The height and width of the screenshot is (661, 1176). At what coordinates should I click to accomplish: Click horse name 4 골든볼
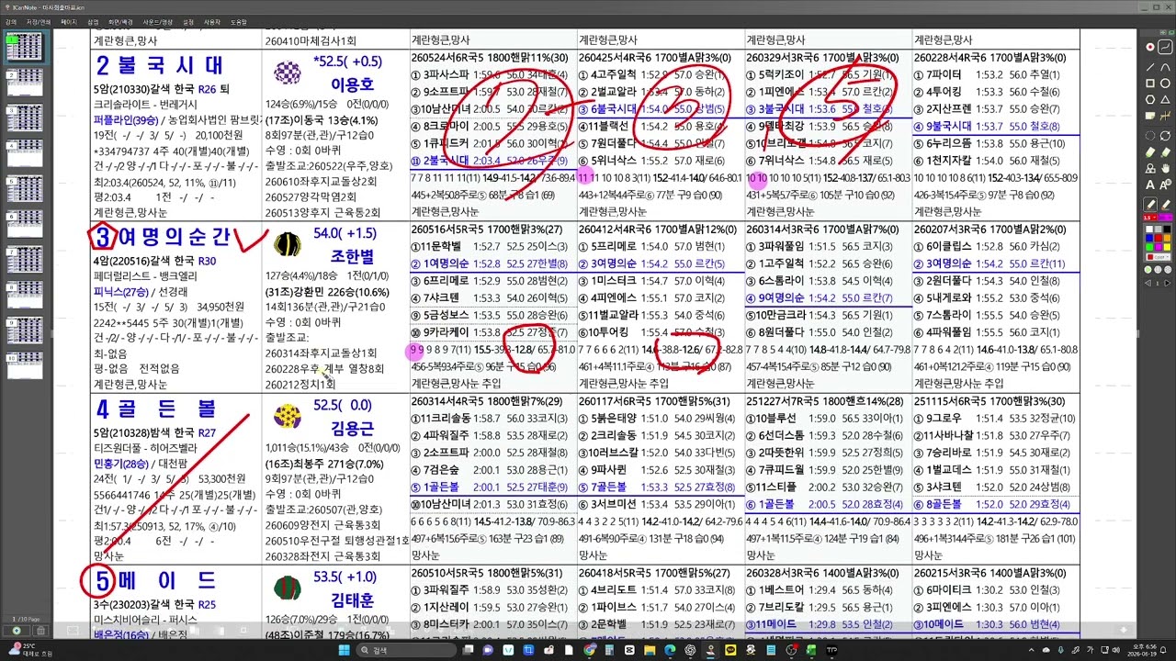pyautogui.click(x=158, y=408)
